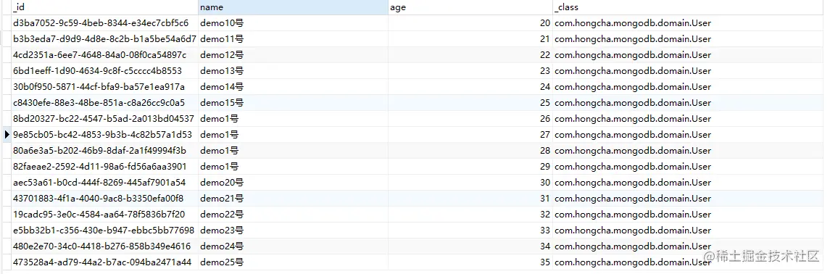
Task: Select the demo15号 name cell
Action: click(x=294, y=103)
